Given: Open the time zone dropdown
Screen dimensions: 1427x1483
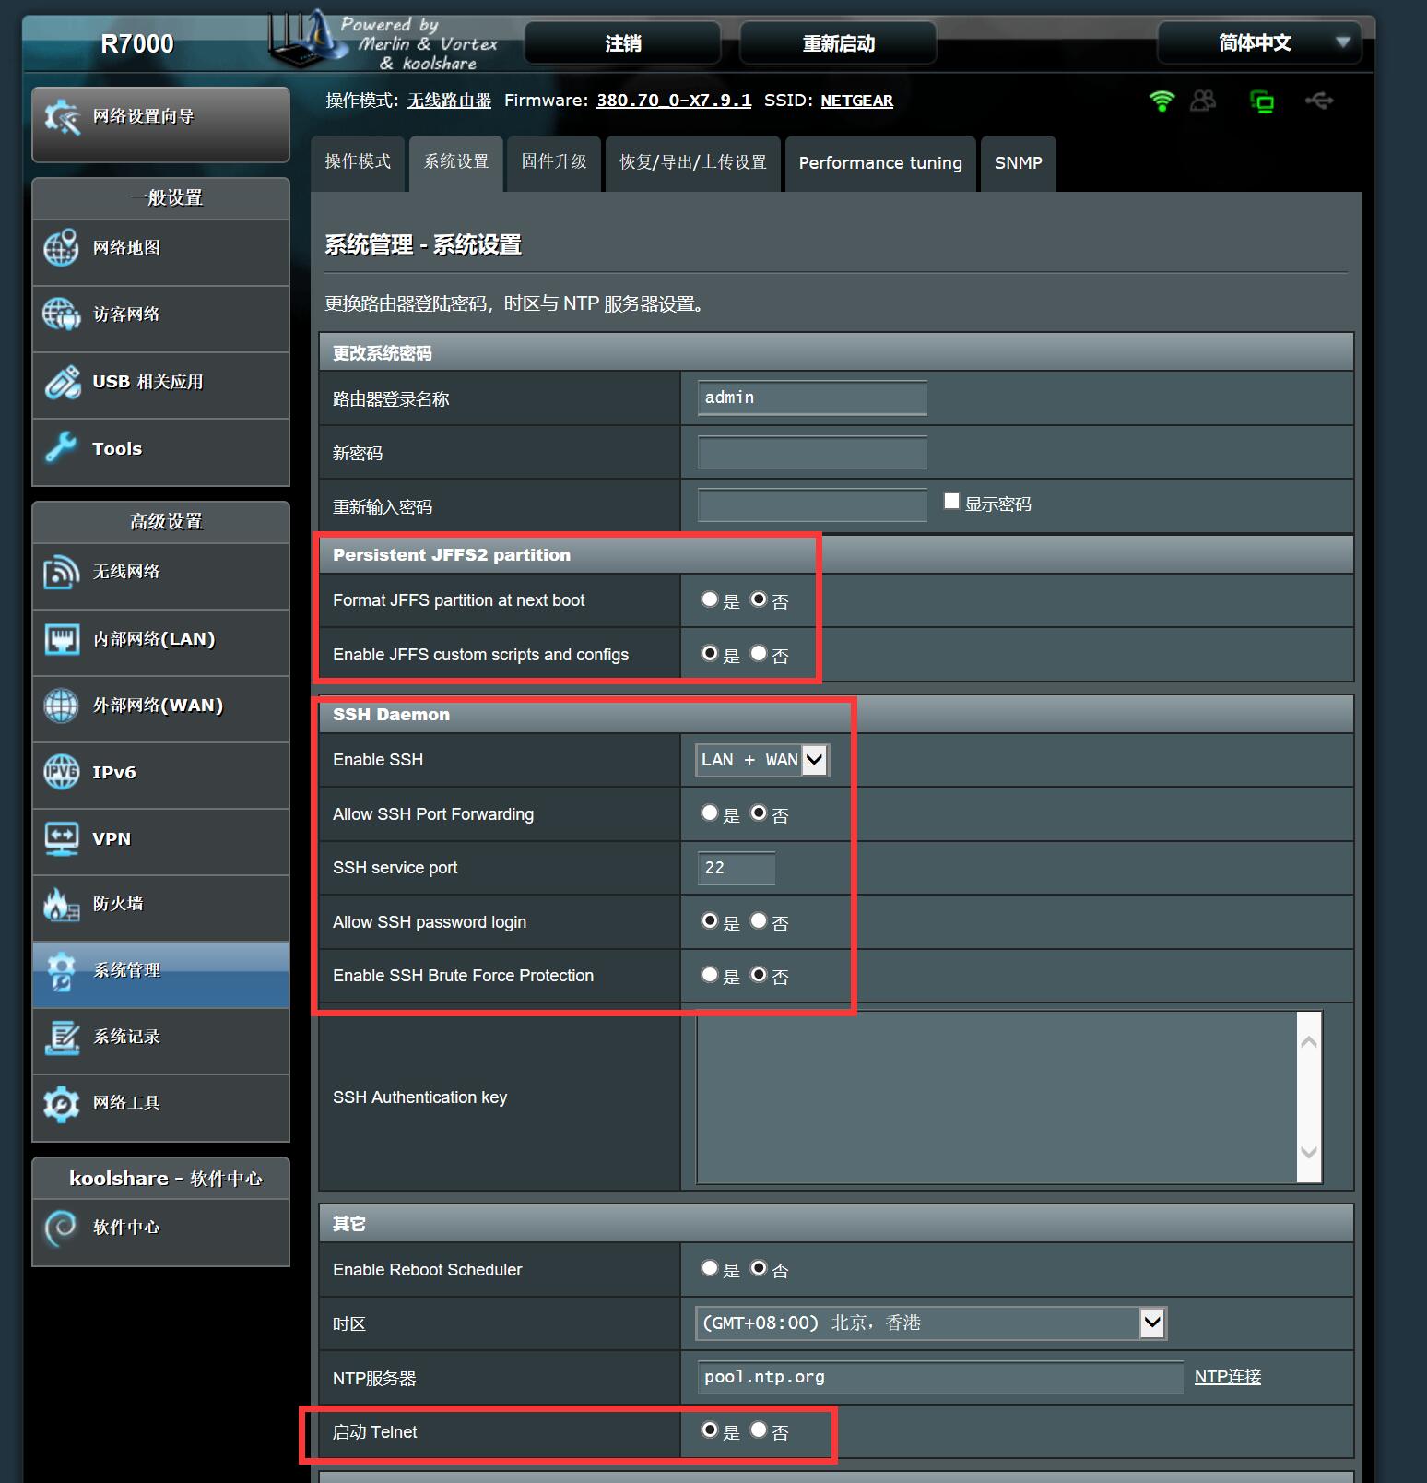Looking at the screenshot, I should tap(931, 1323).
